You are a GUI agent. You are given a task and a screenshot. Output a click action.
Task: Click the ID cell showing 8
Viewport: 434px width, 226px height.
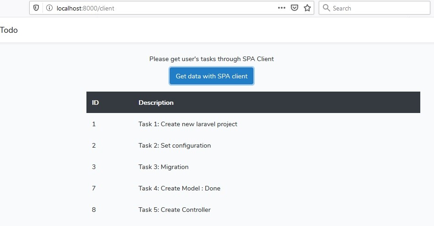click(x=94, y=210)
